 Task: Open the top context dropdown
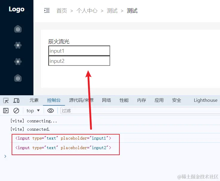tap(33, 111)
